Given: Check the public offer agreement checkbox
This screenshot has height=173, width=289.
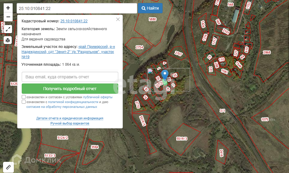Looking at the screenshot, I should coord(24,97).
